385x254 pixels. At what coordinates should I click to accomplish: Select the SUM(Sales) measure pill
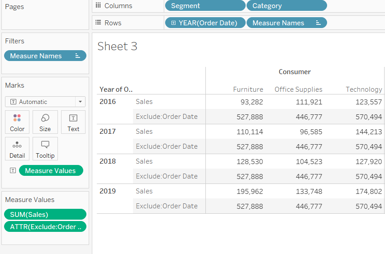click(x=45, y=214)
